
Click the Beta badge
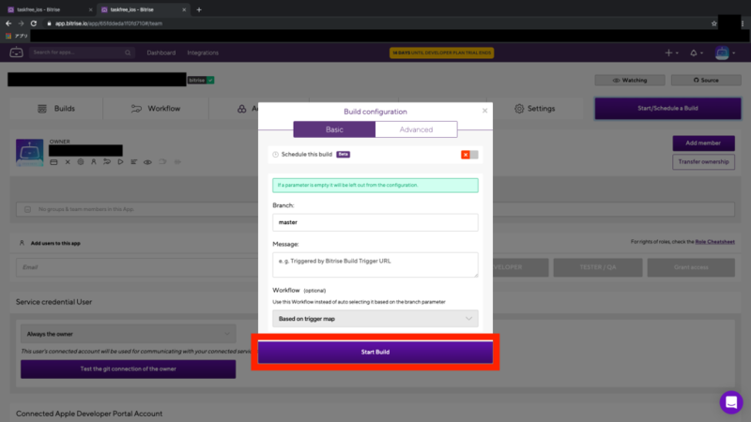tap(343, 155)
